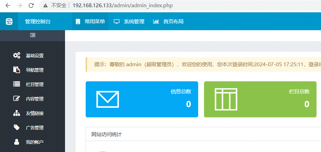321x152 pixels.
Task: Open 栏目管理 in the sidebar
Action: click(35, 84)
